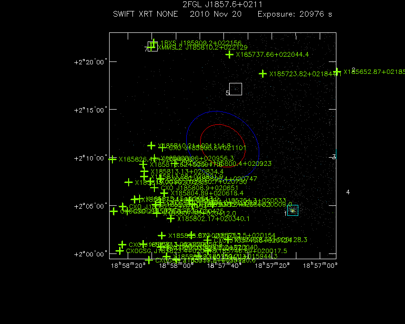This screenshot has width=405, height=324.
Task: Click the X185652.87+02185 label at right edge
Action: point(374,72)
